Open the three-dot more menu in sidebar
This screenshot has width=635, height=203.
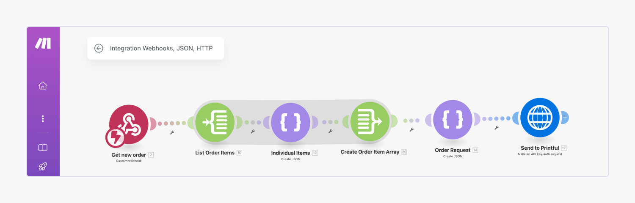point(43,119)
